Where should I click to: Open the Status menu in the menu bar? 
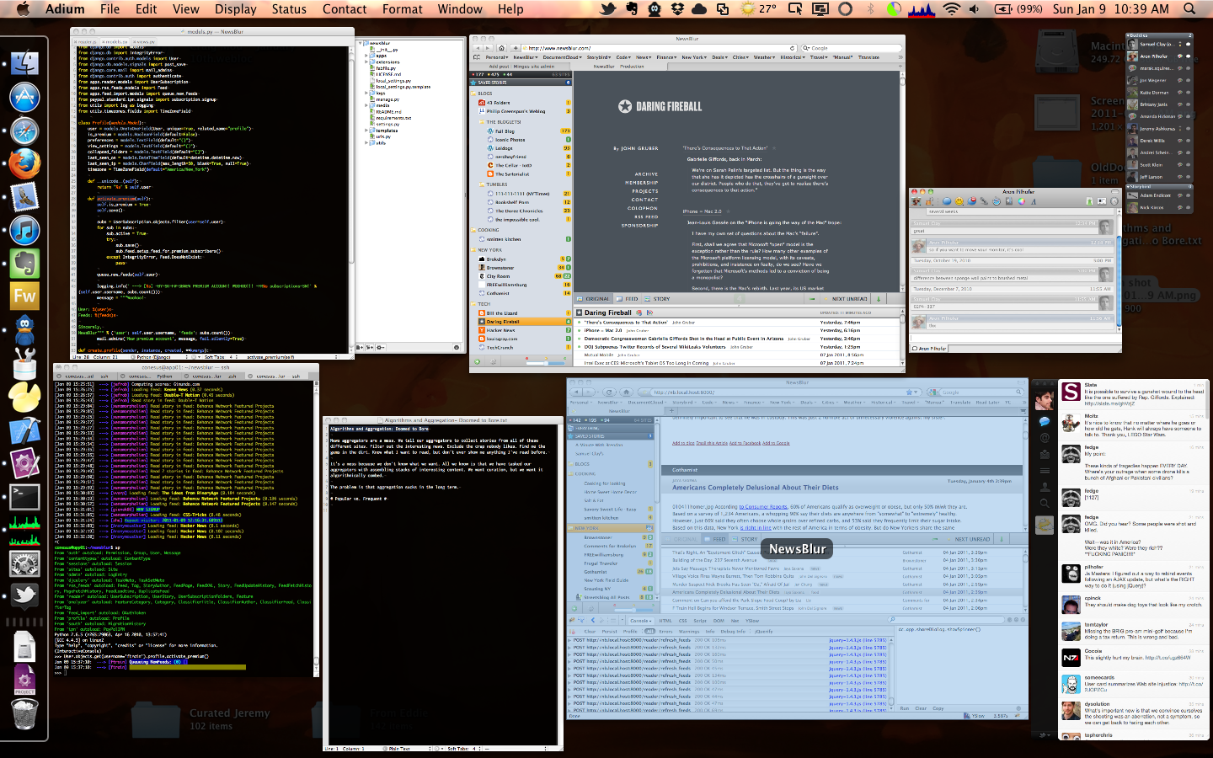tap(289, 8)
